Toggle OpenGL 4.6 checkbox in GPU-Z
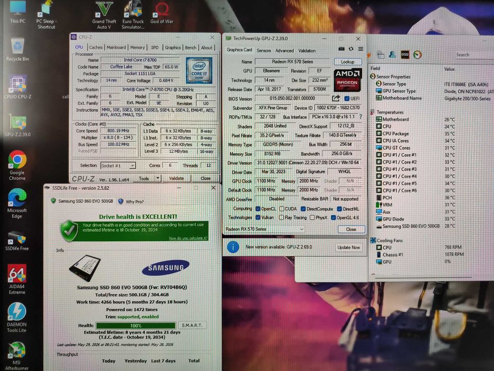Viewport: 494px width, 371px height. coord(334,217)
